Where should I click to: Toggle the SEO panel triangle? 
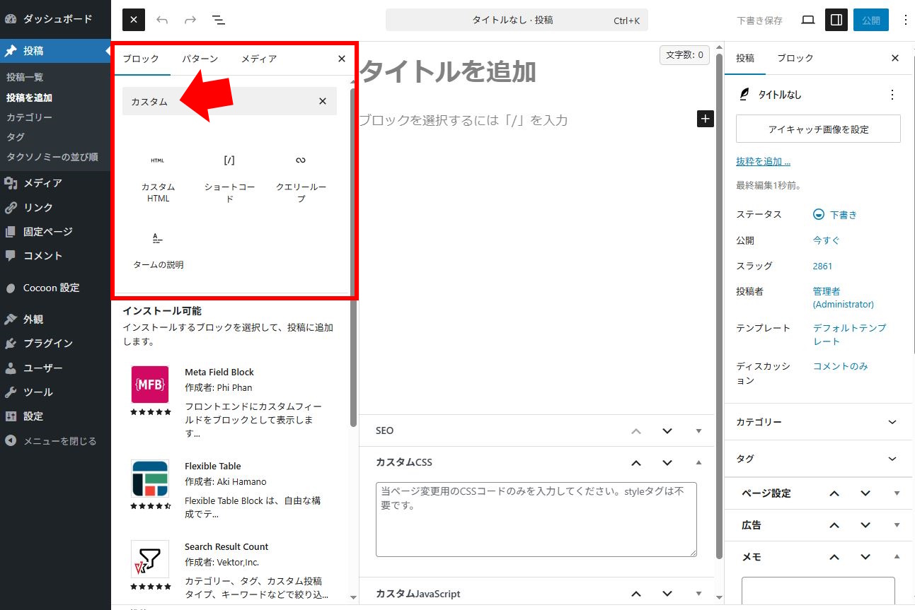coord(698,430)
